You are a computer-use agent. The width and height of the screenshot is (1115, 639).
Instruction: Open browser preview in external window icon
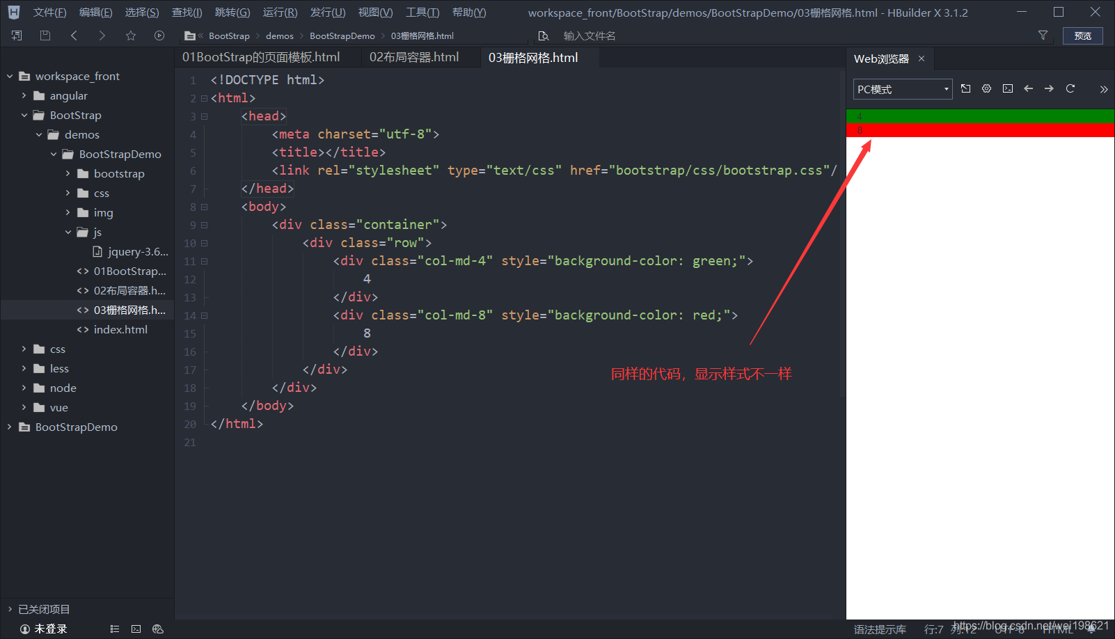click(x=965, y=88)
